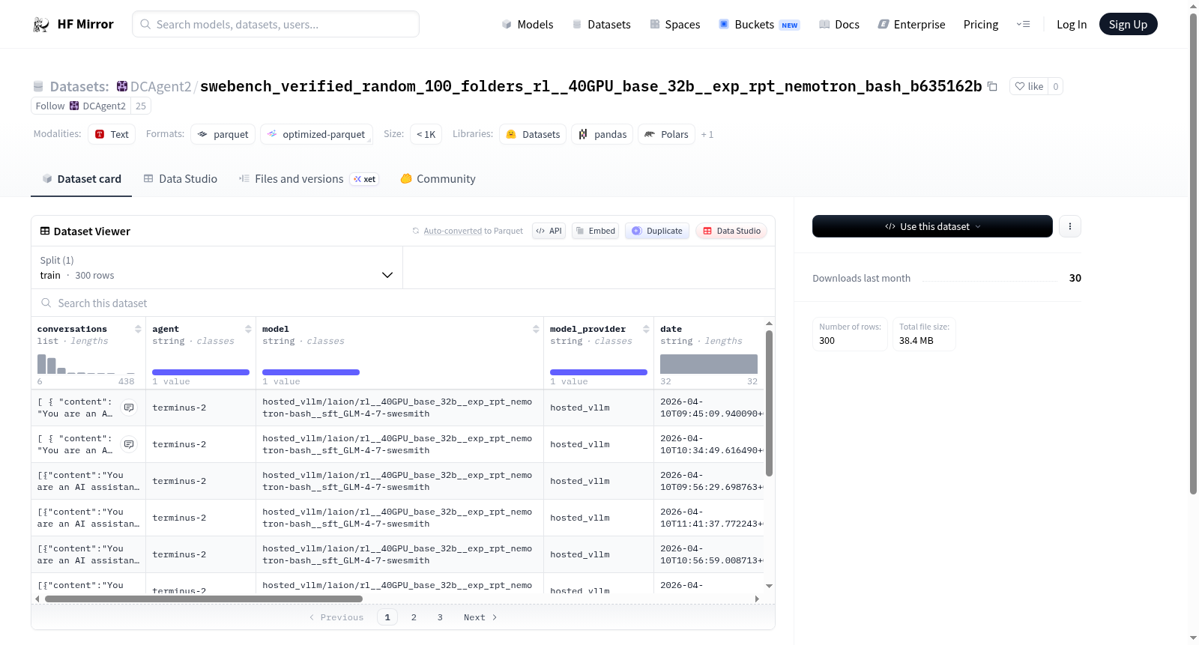This screenshot has width=1199, height=645.
Task: Click the agent column value bar
Action: pyautogui.click(x=201, y=372)
